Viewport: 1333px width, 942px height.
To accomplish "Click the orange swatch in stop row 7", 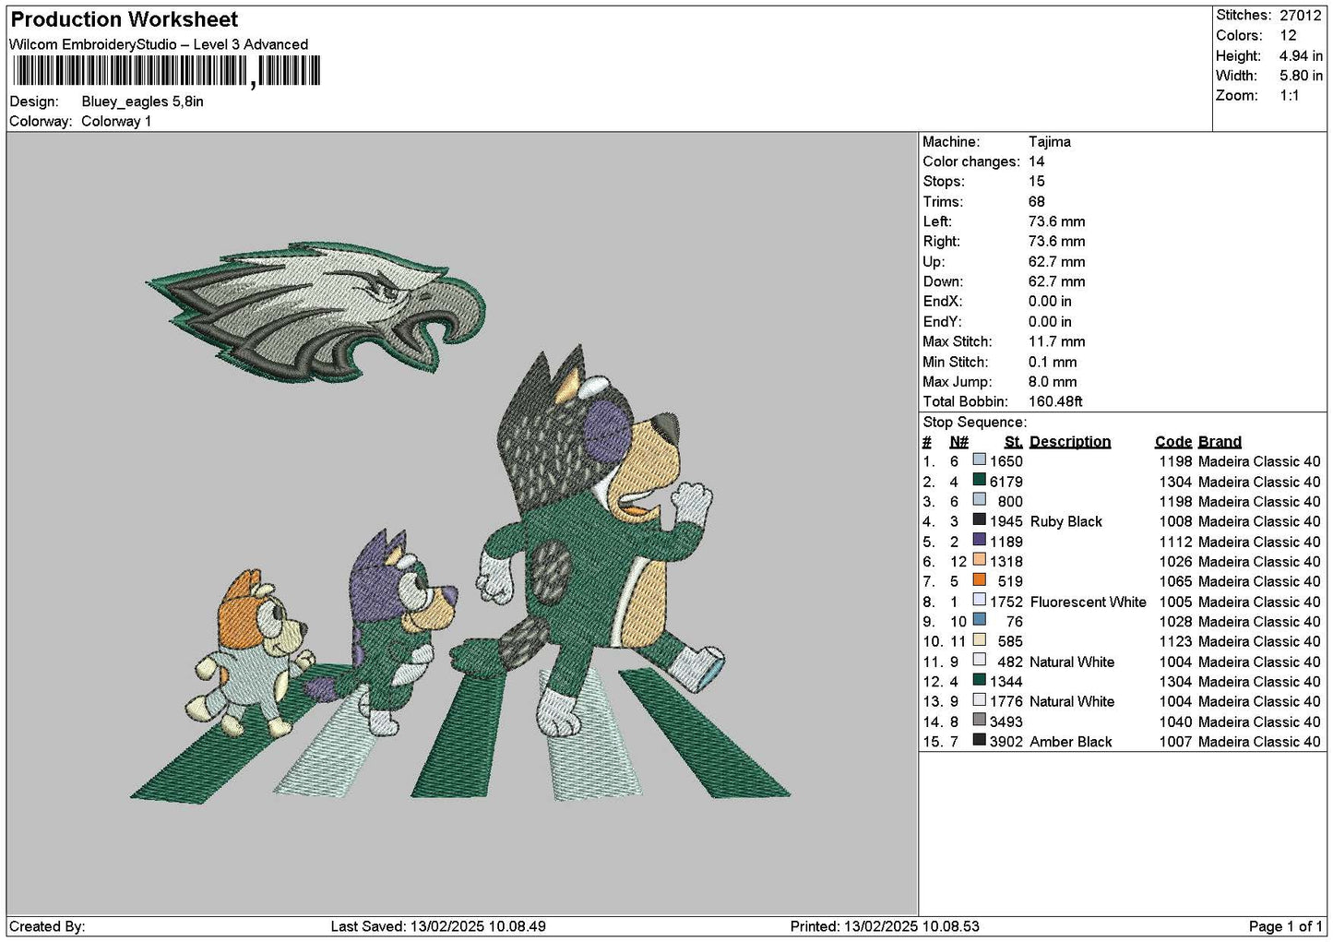I will point(980,580).
